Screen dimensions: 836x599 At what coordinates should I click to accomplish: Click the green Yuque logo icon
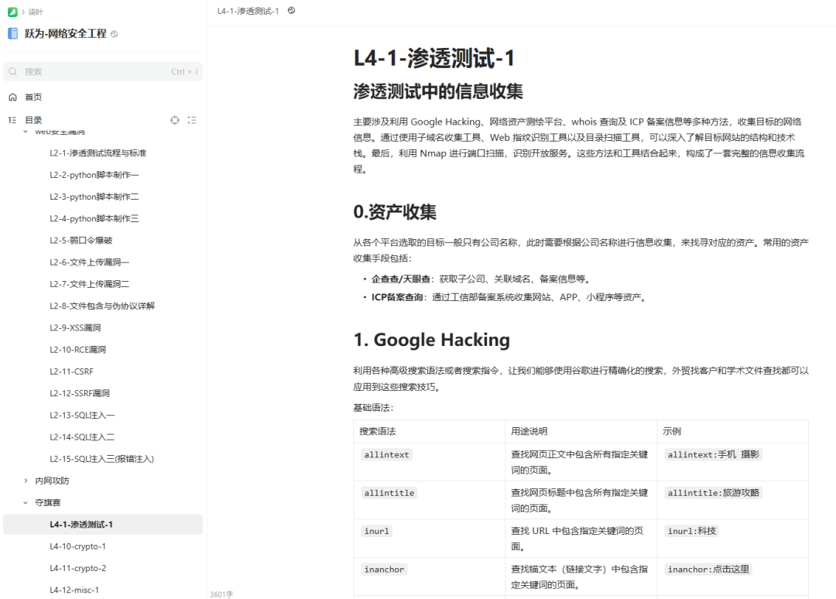click(12, 12)
